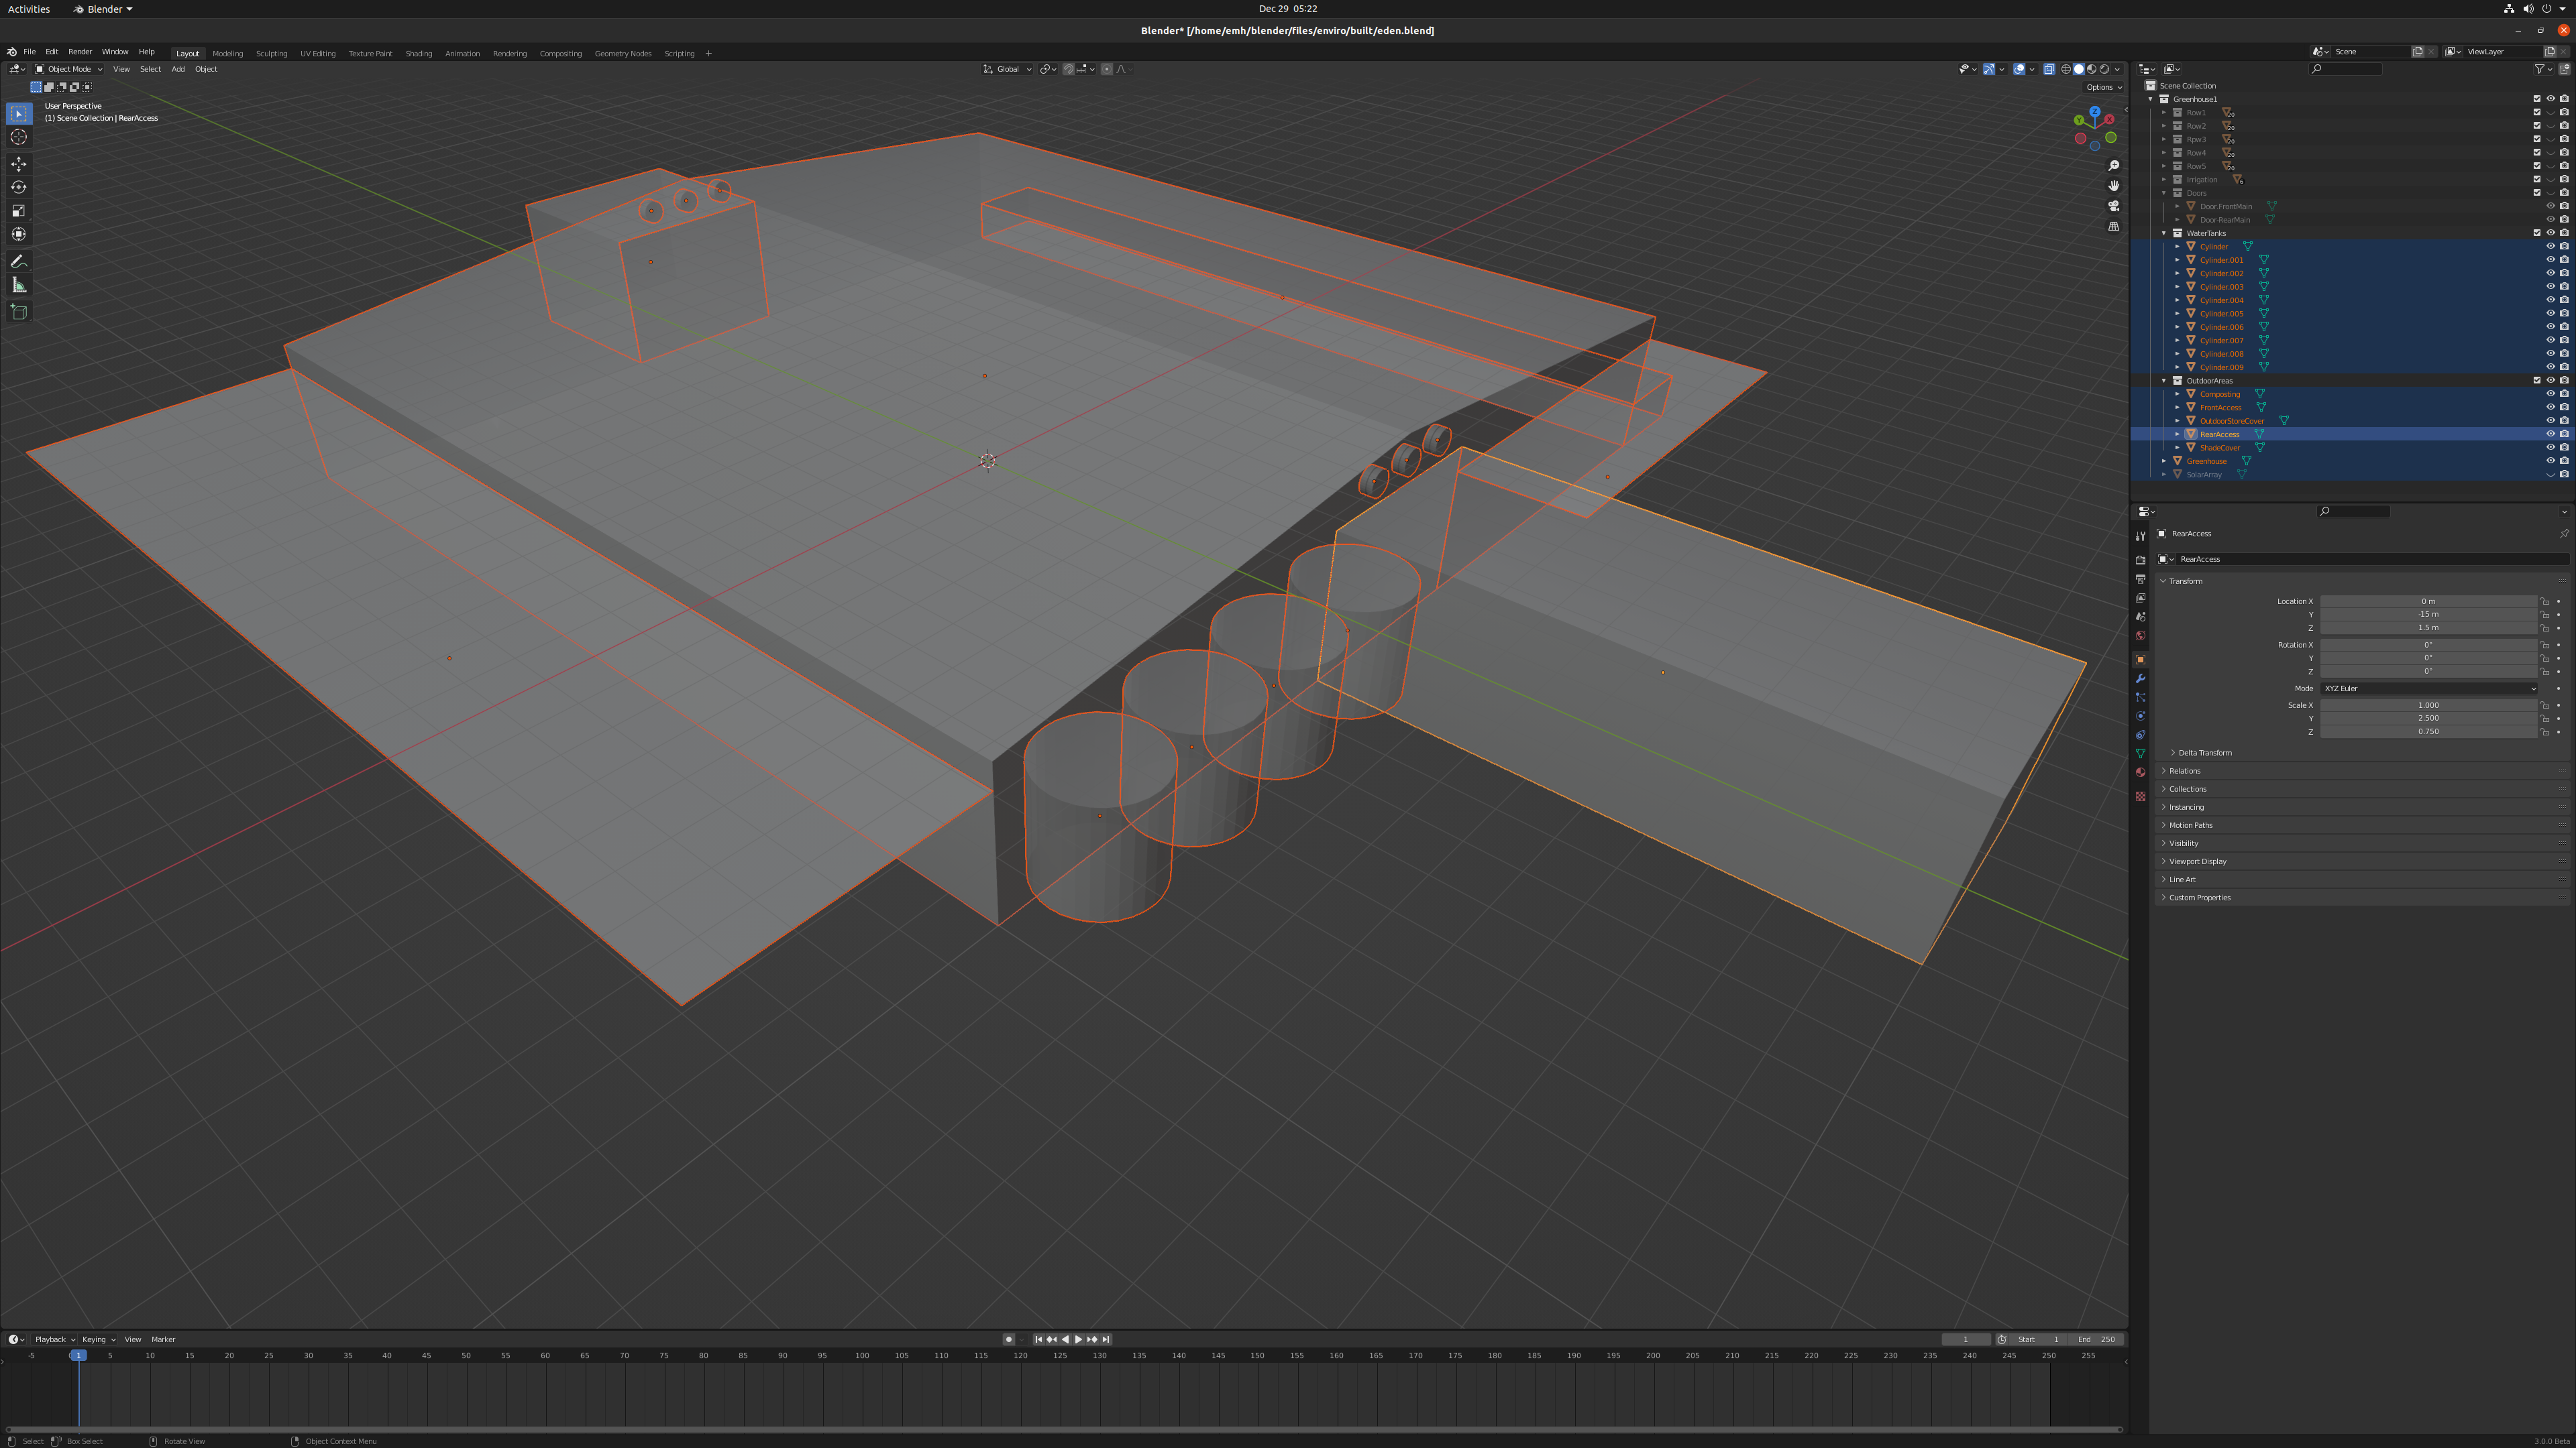Hide the Cylinder.003 object via eye icon

click(x=2550, y=287)
